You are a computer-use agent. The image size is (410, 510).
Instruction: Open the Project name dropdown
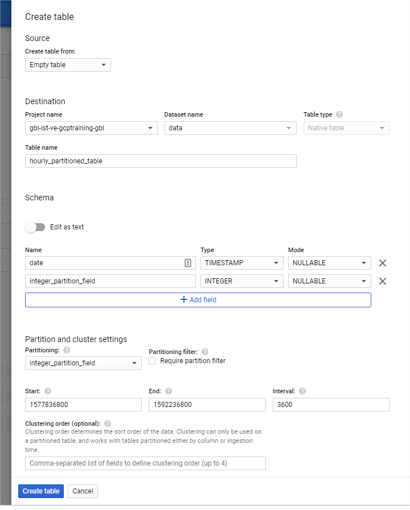91,128
